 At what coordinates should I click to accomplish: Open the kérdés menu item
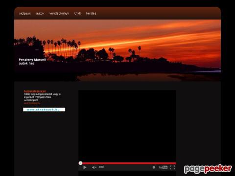point(91,13)
